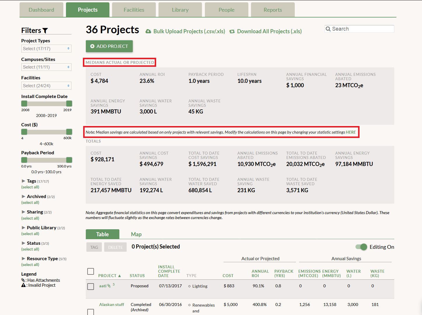Image resolution: width=422 pixels, height=315 pixels.
Task: Click the STATUS column header
Action: tap(137, 276)
